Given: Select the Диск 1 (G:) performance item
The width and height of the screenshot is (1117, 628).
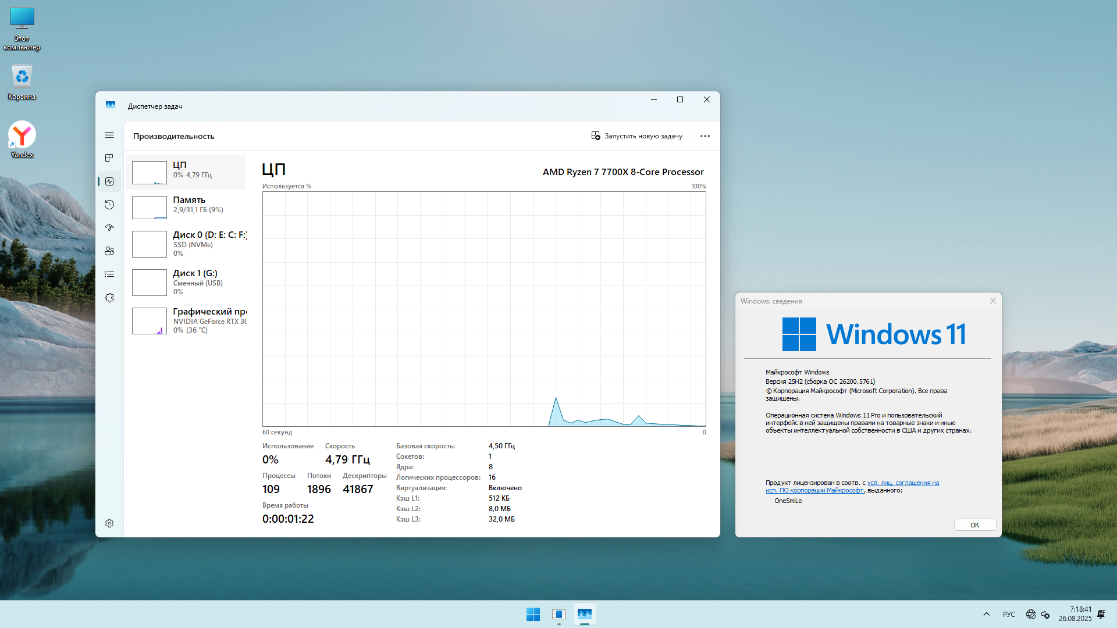Looking at the screenshot, I should (x=186, y=282).
